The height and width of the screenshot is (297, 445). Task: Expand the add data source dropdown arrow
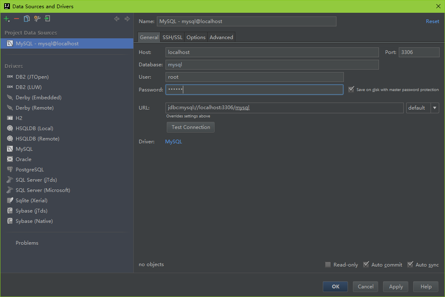pos(9,21)
